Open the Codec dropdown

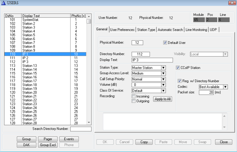[x=225, y=87]
